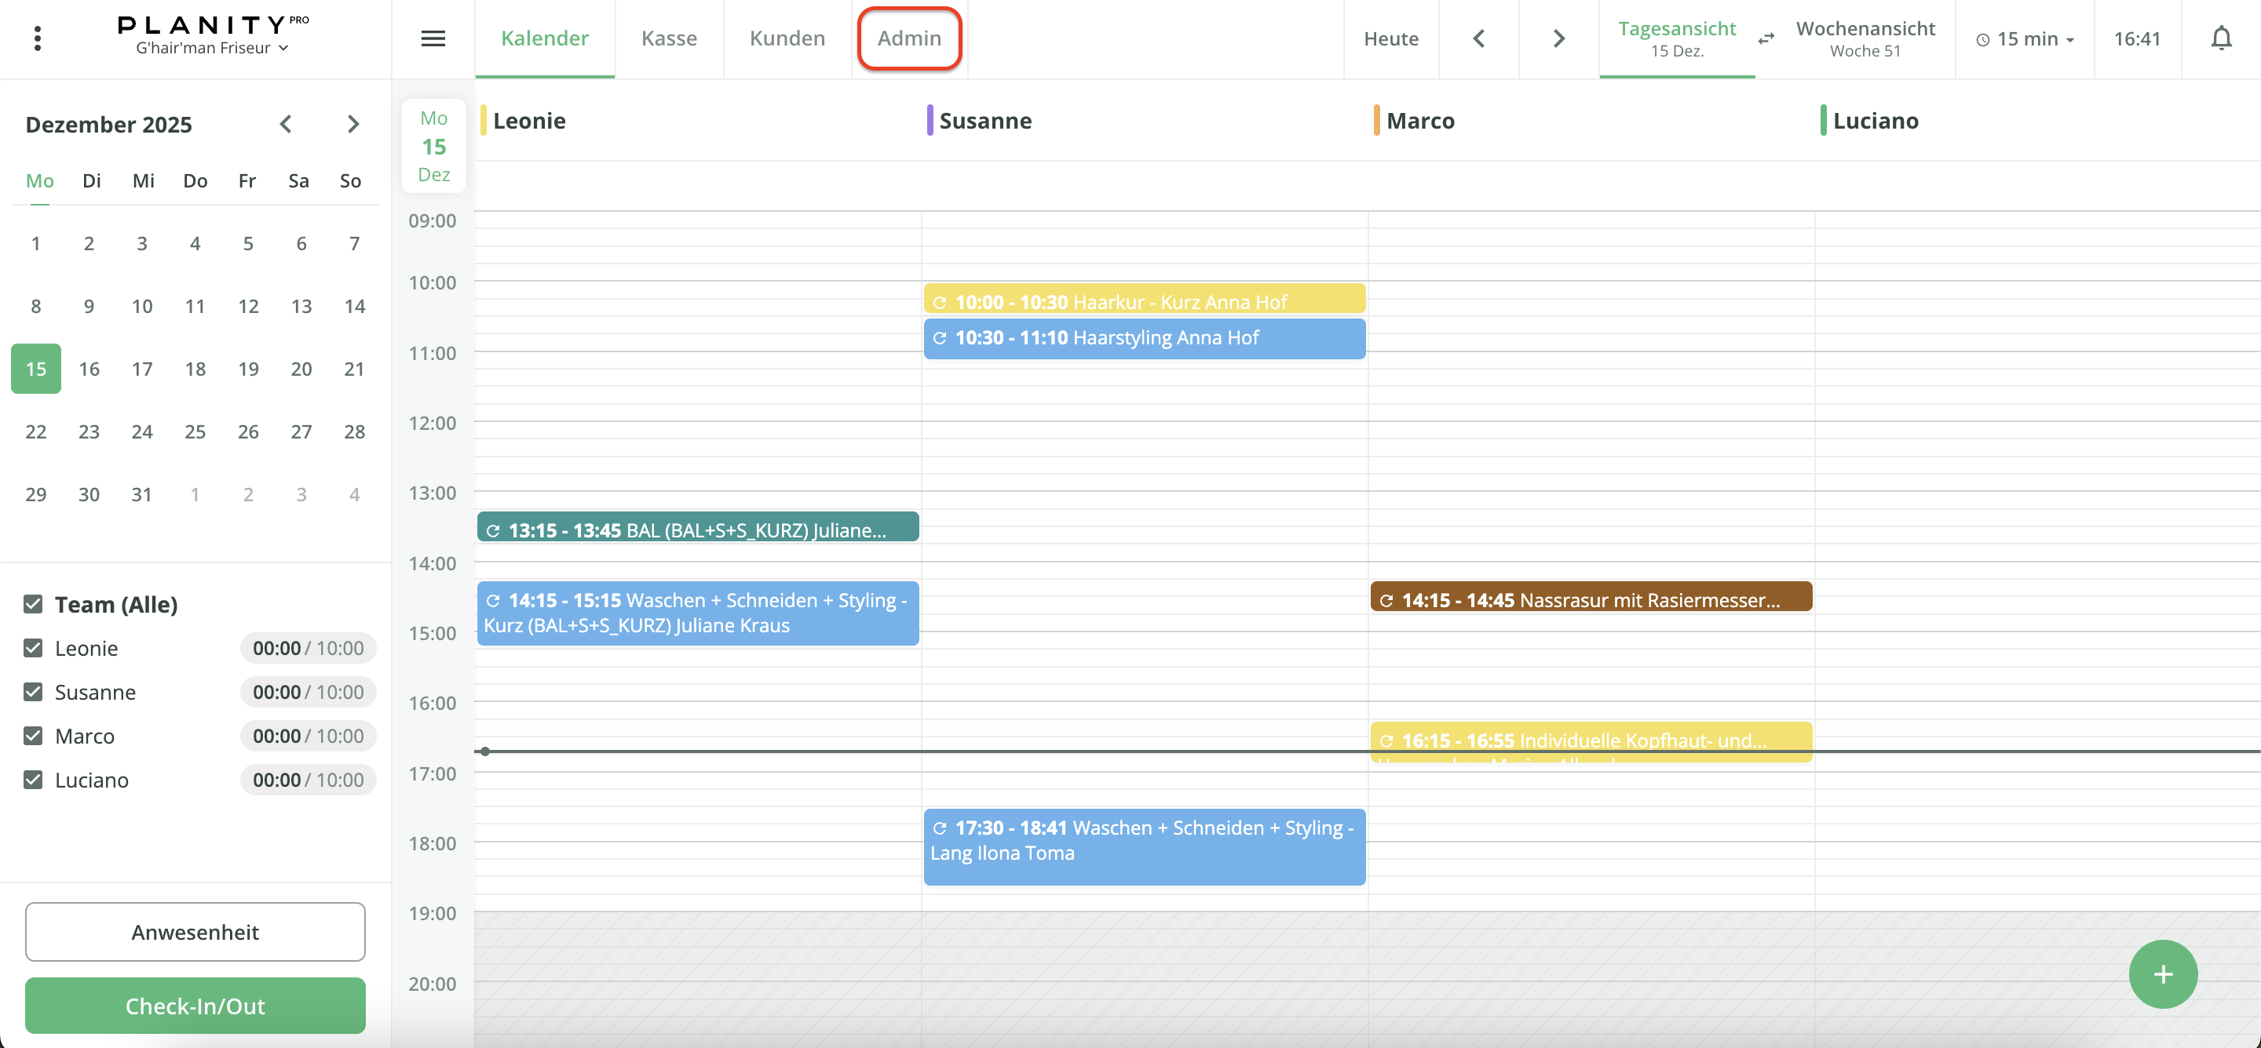Open the 17:30 Ilona Toma appointment
The image size is (2261, 1048).
[1143, 846]
